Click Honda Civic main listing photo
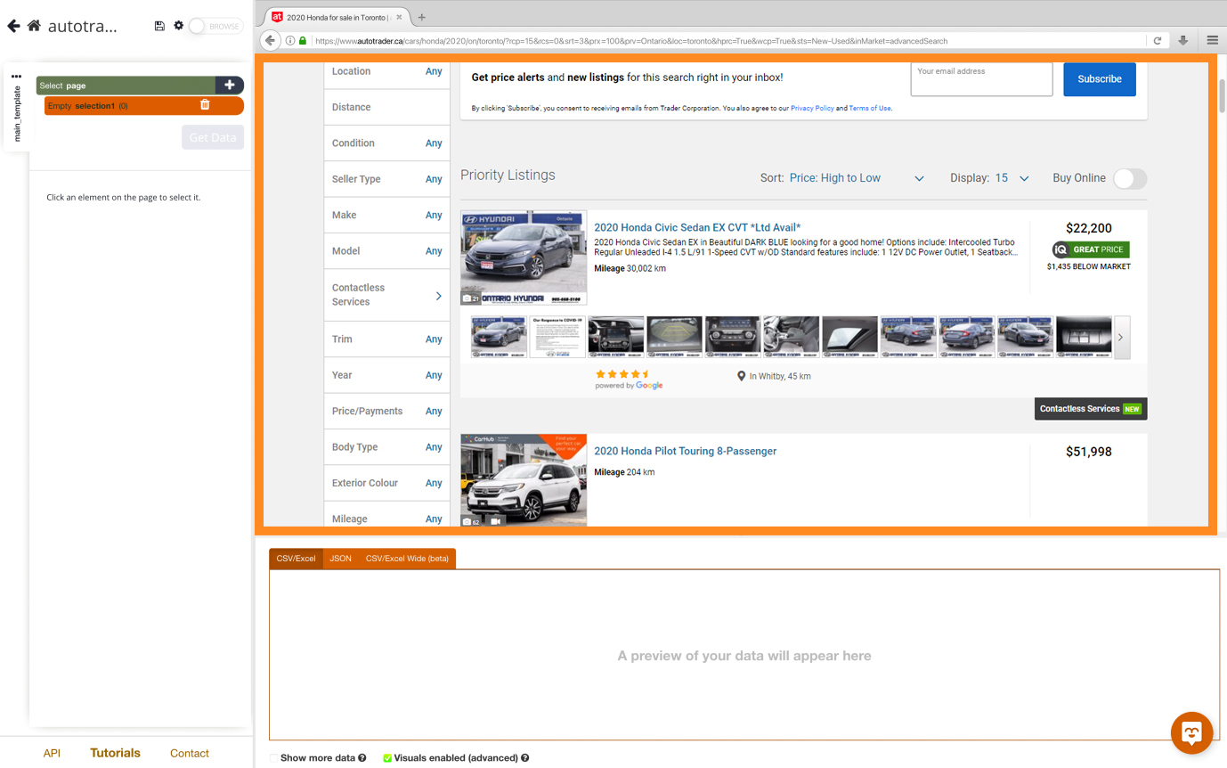Screen dimensions: 1227x768 (x=524, y=257)
